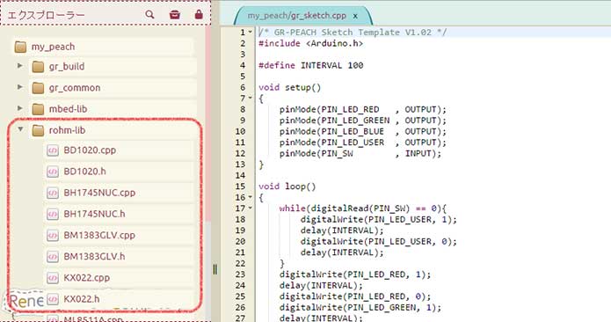Click the mbed-lib folder icon
611x322 pixels.
(38, 109)
